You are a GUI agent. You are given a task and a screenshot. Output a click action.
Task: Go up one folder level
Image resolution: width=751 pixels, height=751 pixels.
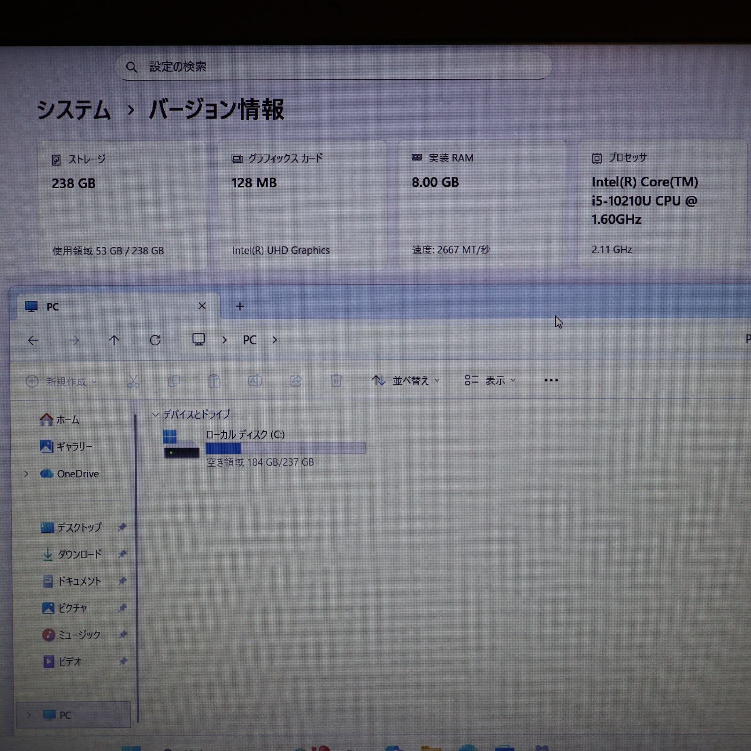click(114, 340)
